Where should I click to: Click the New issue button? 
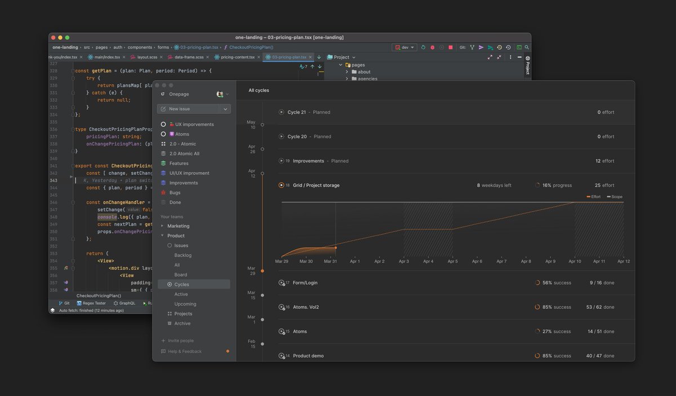pos(188,109)
